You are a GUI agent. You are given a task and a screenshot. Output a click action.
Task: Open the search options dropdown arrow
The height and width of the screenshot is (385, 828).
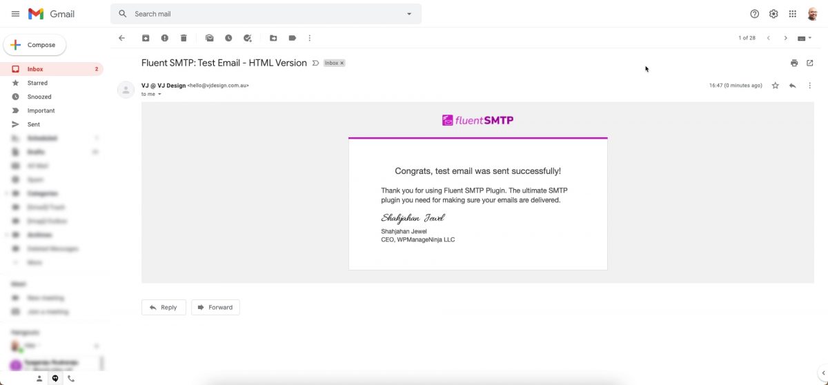click(x=409, y=14)
